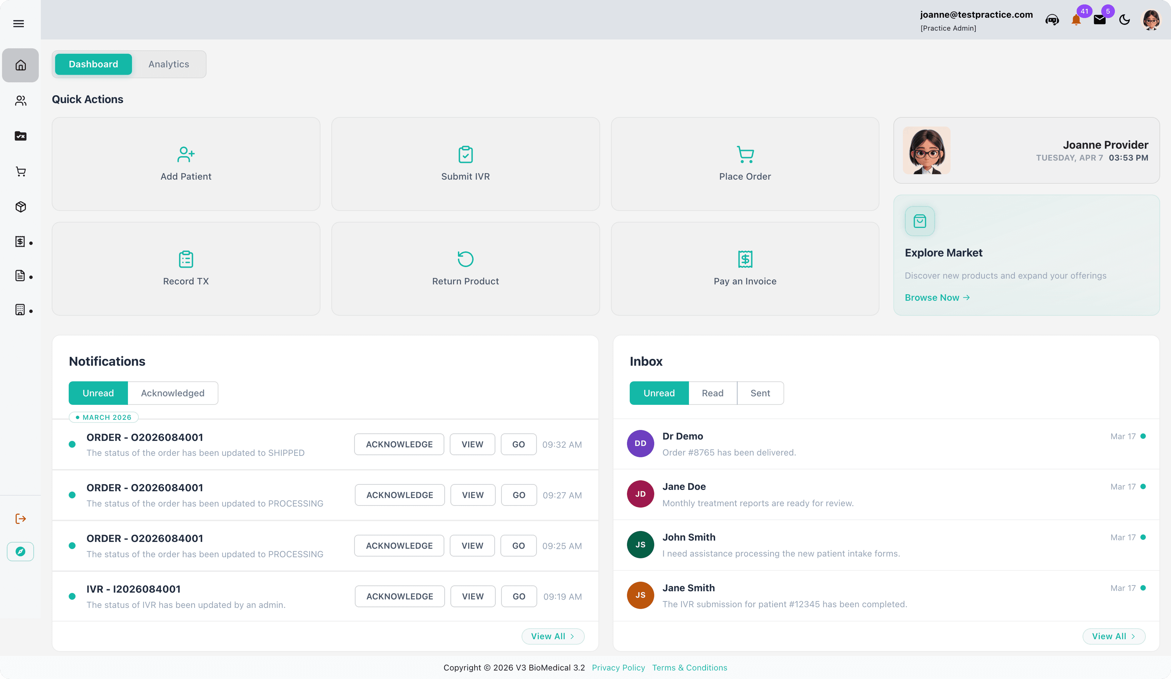This screenshot has height=679, width=1171.
Task: Click Browse Now in Explore Market
Action: point(937,297)
